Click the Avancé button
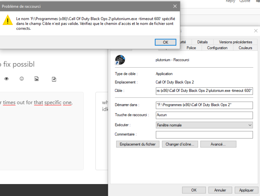260x196 pixels. [x=218, y=144]
